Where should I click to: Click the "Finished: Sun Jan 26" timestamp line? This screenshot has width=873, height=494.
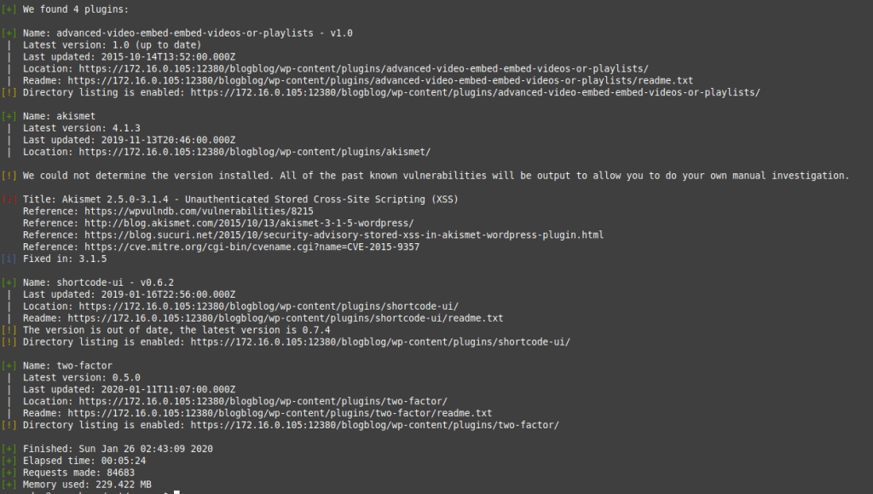(118, 449)
